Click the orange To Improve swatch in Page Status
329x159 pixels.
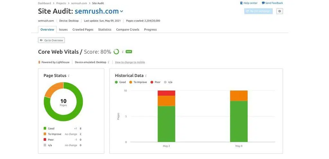click(45, 134)
